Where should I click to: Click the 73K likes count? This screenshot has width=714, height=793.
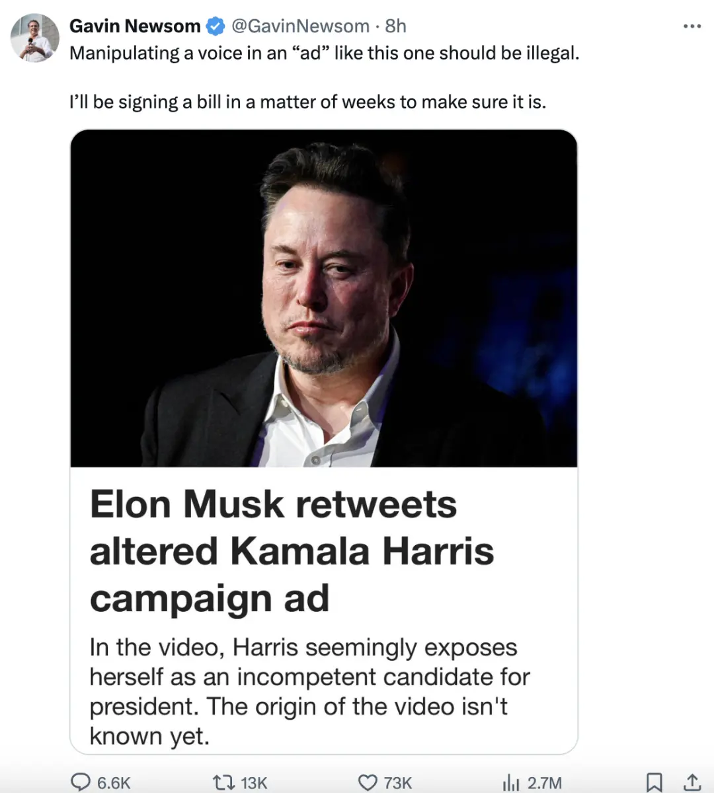click(397, 783)
